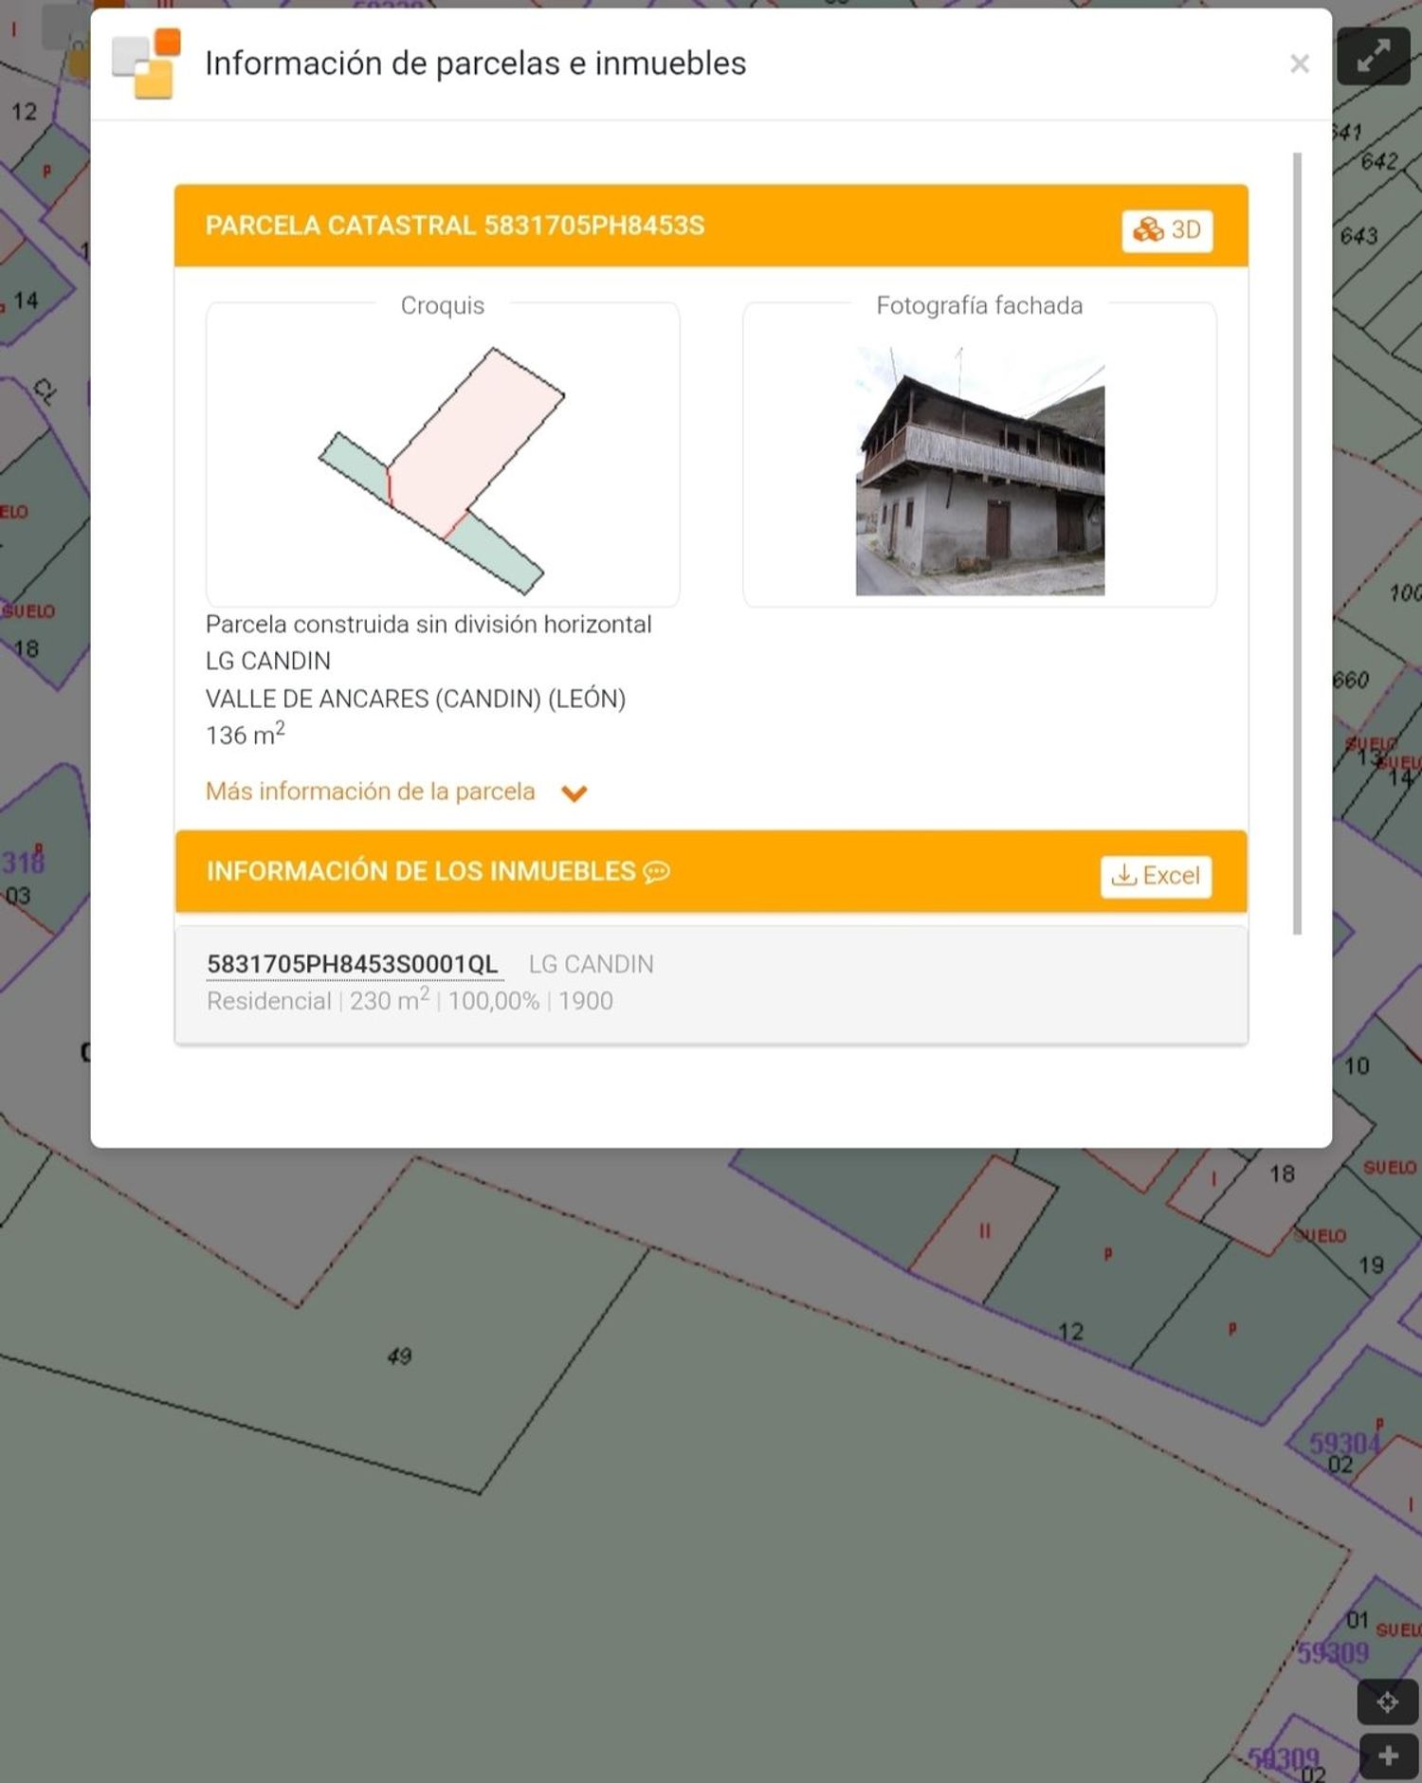Download the Excel file of inmuebles
Screen dimensions: 1422x1783
(x=1156, y=876)
